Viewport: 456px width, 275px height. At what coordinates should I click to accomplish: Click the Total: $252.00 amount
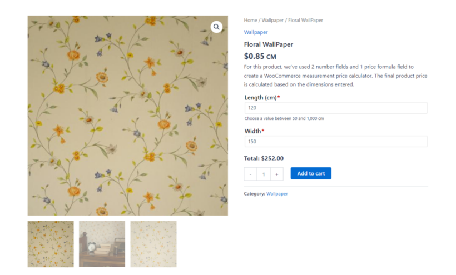[272, 158]
